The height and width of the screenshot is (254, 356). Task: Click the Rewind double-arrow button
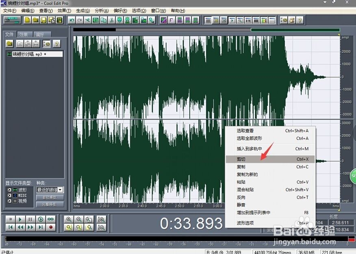pos(20,227)
